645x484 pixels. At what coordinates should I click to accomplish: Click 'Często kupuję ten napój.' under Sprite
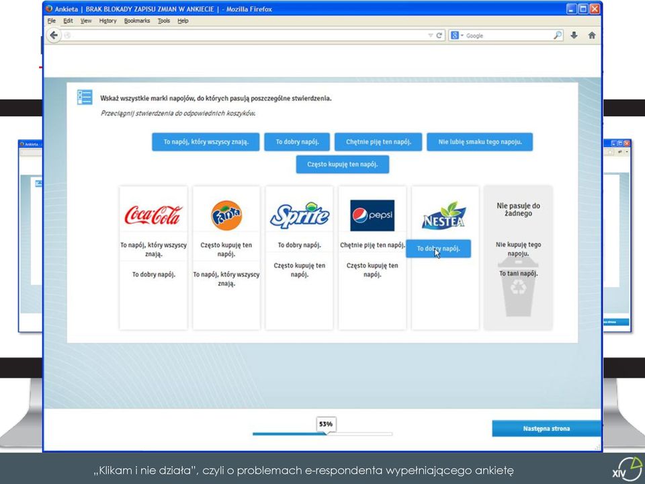tap(300, 270)
